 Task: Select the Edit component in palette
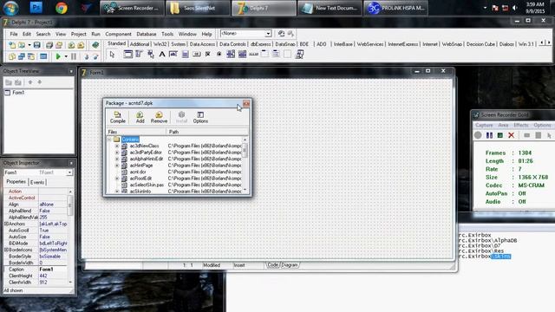coord(173,54)
